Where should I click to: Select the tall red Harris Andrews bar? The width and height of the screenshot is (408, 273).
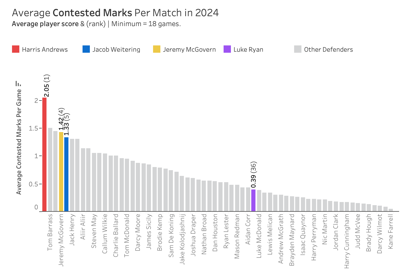[44, 154]
